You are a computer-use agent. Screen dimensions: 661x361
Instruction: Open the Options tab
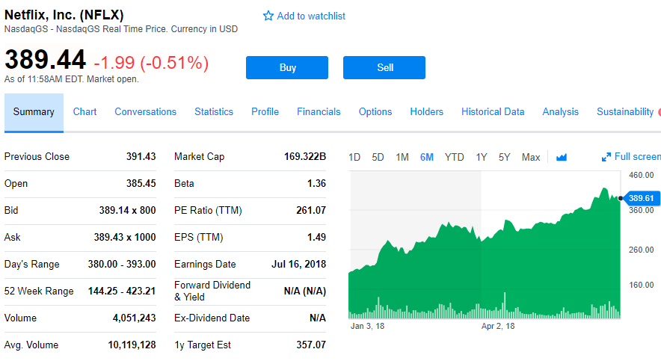(375, 112)
